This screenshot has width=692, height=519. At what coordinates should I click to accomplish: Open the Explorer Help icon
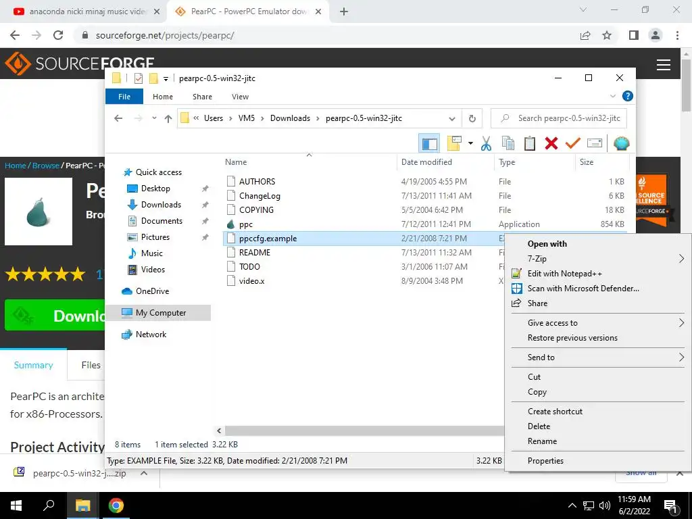627,96
